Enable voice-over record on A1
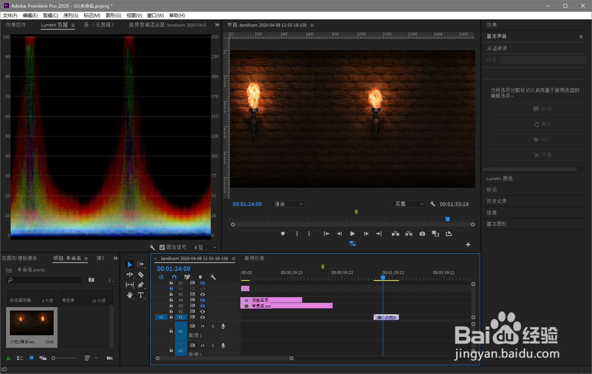592x374 pixels. (x=223, y=326)
